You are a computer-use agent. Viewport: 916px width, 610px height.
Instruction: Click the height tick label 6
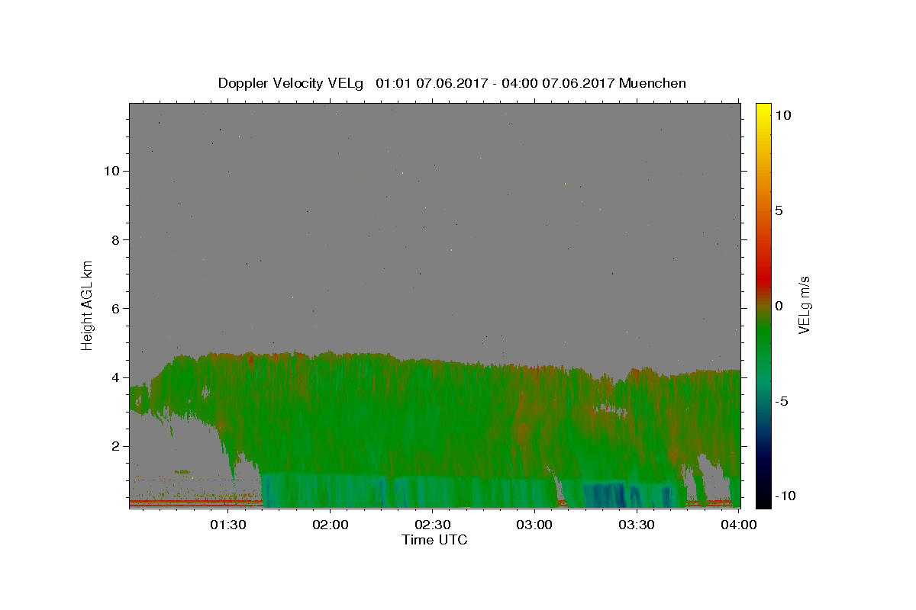(x=116, y=308)
